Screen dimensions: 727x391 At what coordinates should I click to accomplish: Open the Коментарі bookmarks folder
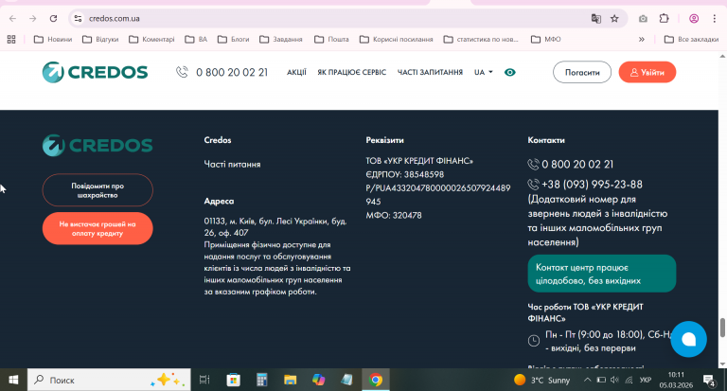click(151, 40)
